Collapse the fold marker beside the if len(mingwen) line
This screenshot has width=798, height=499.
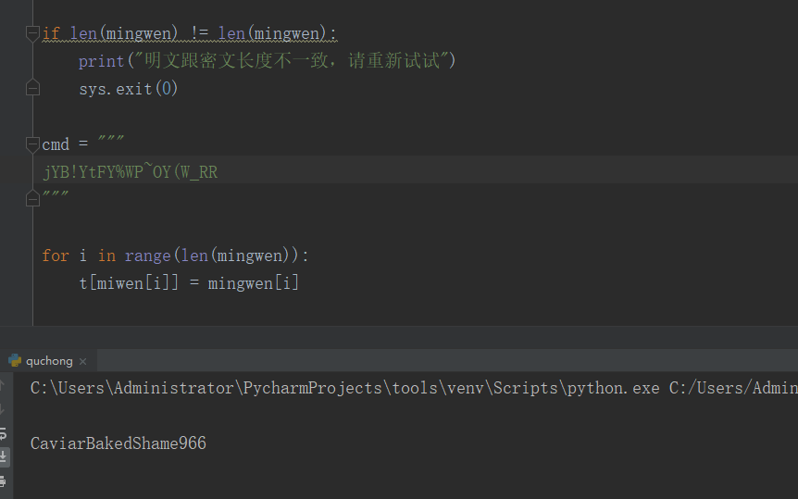point(32,33)
